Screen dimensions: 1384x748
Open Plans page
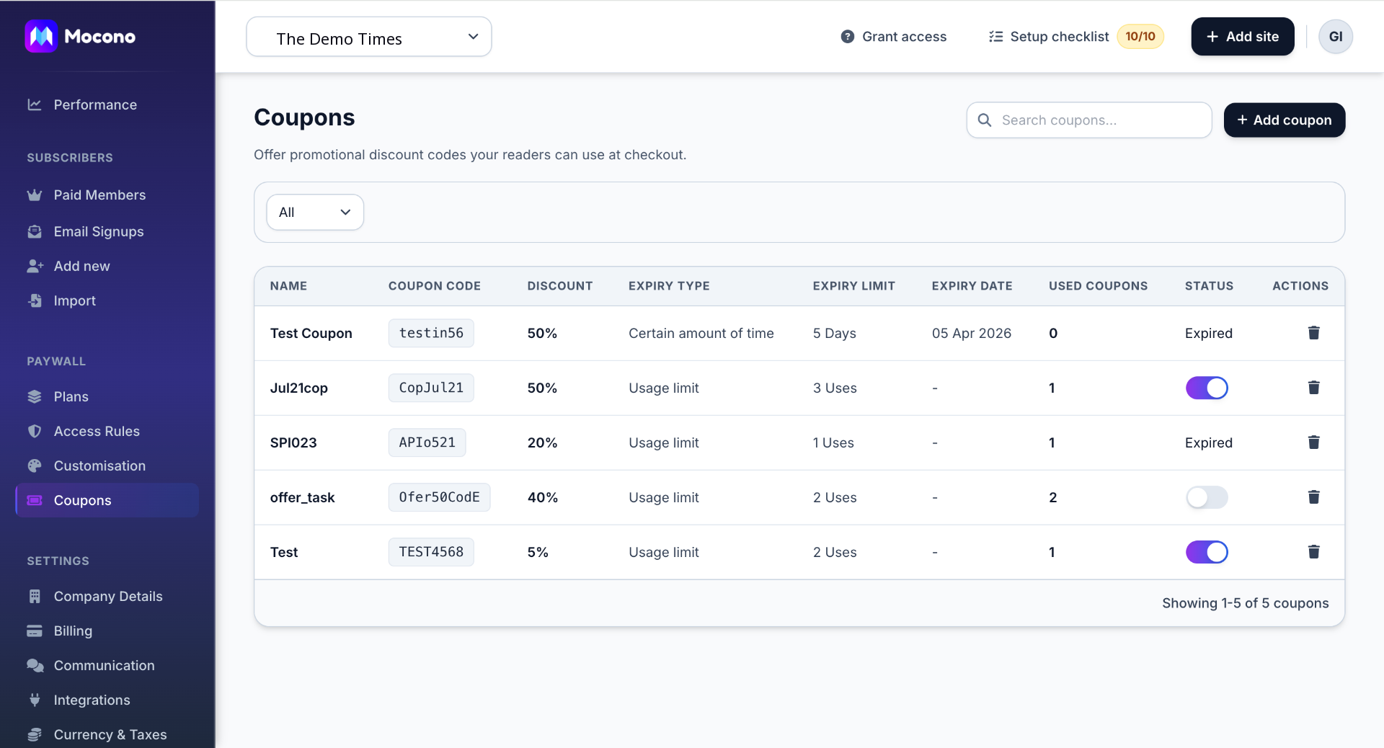pos(71,396)
